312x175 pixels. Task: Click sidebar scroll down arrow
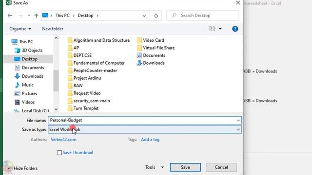[x=56, y=109]
